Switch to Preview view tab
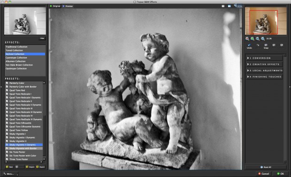 point(68,6)
